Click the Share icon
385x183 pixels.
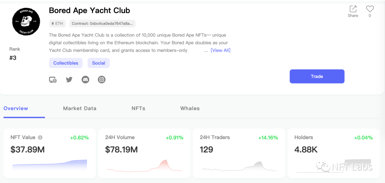point(353,9)
